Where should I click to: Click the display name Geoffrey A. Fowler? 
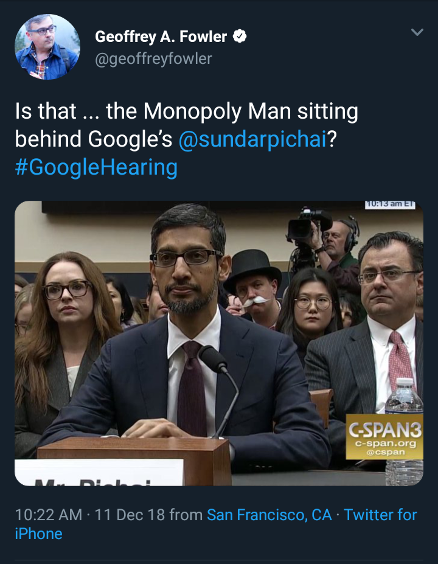click(x=162, y=37)
